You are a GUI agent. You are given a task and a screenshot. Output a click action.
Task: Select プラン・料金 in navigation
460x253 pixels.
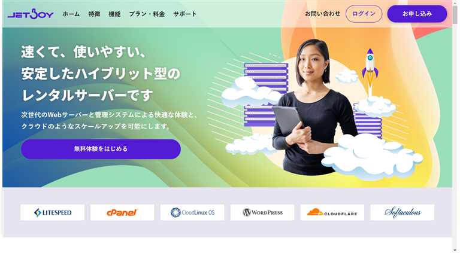(x=147, y=14)
